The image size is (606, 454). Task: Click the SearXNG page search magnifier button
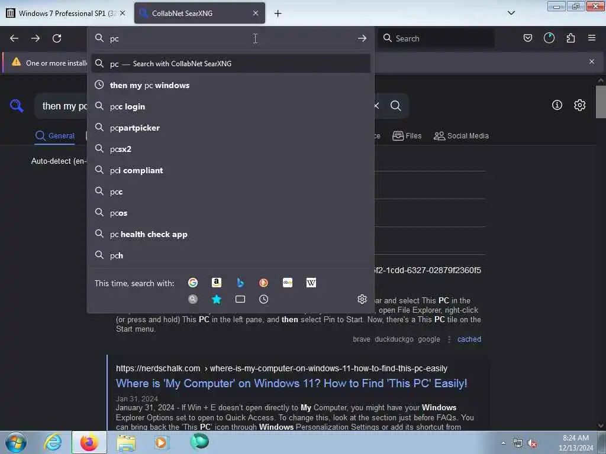(395, 105)
